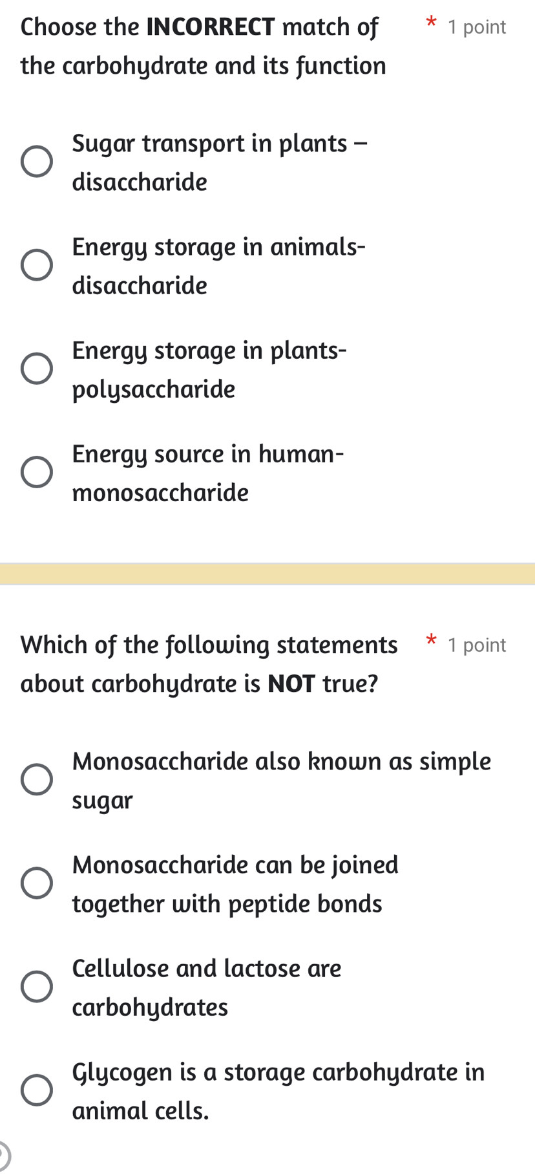
Task: Choose the Energy storage in animals radio button
Action: tap(37, 265)
